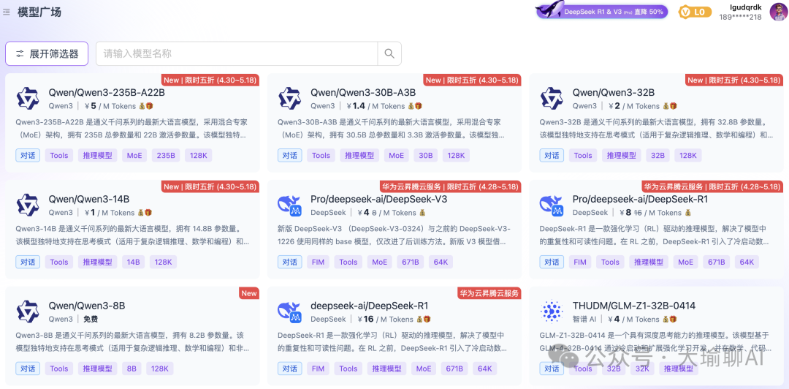Click money bag icon on Pro DeepSeek-V3 price
Viewport: 789px width, 389px height.
423,213
